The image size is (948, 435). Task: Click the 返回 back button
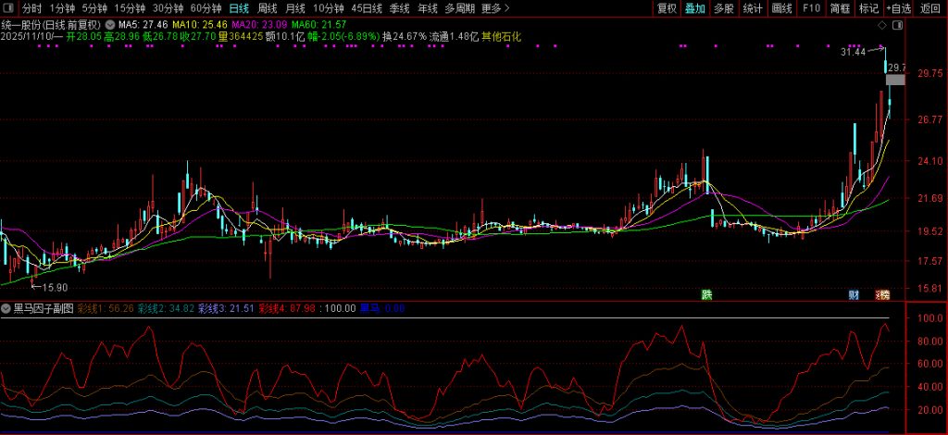pyautogui.click(x=929, y=8)
